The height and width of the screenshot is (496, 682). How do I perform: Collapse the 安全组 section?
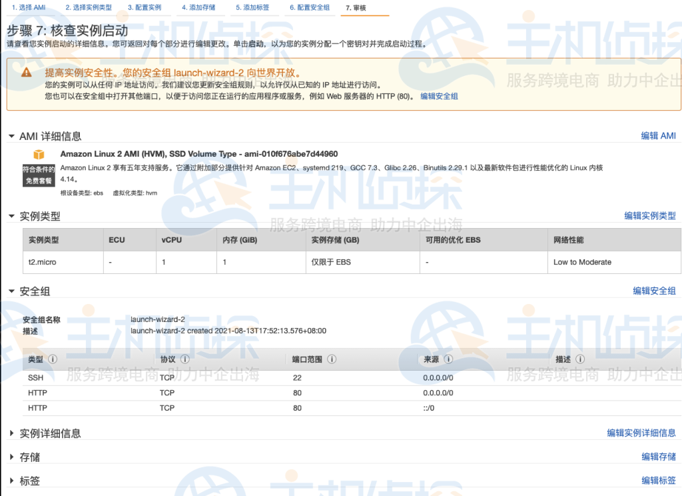pos(11,291)
